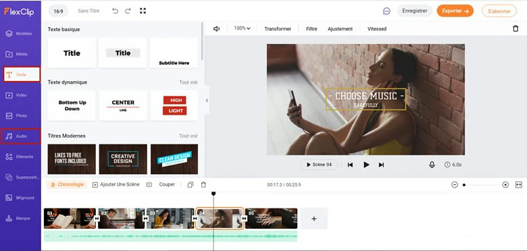The image size is (527, 251).
Task: Click the S'abonner button
Action: (x=499, y=11)
